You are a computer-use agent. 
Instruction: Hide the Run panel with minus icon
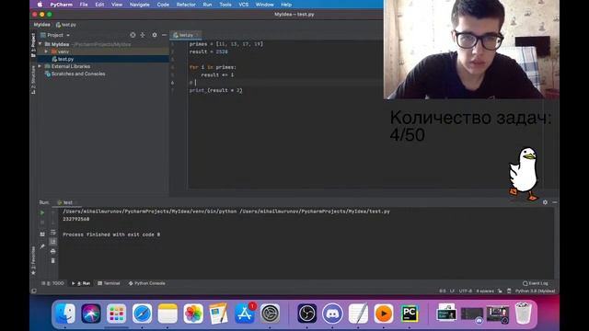click(554, 202)
